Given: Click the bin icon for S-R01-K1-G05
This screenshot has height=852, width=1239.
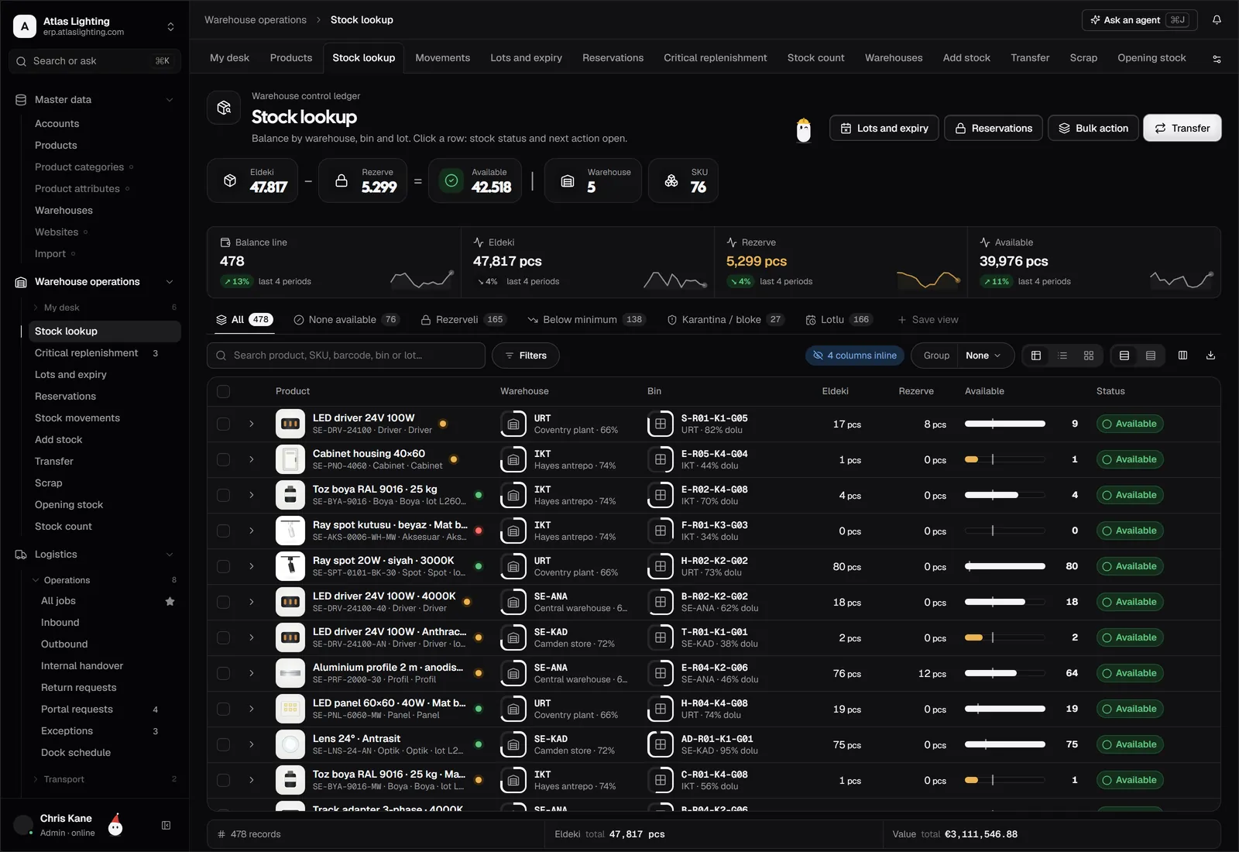Looking at the screenshot, I should tap(661, 424).
